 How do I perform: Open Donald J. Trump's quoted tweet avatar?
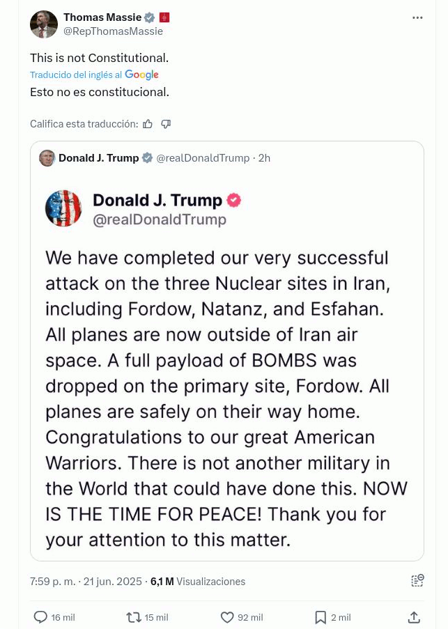(x=47, y=158)
